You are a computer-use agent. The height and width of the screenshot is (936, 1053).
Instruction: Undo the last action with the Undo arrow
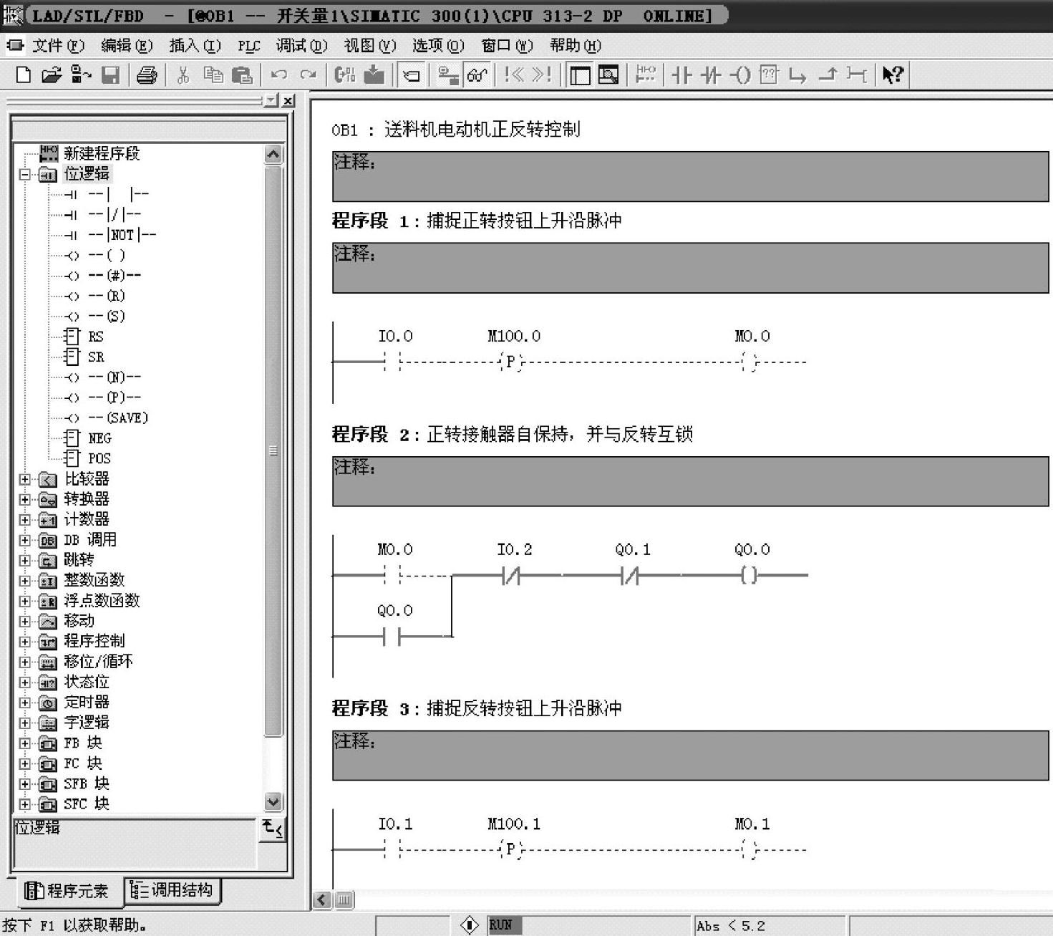pyautogui.click(x=279, y=74)
